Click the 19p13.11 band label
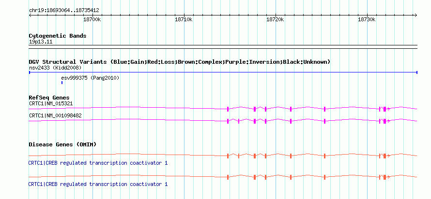 tap(41, 42)
